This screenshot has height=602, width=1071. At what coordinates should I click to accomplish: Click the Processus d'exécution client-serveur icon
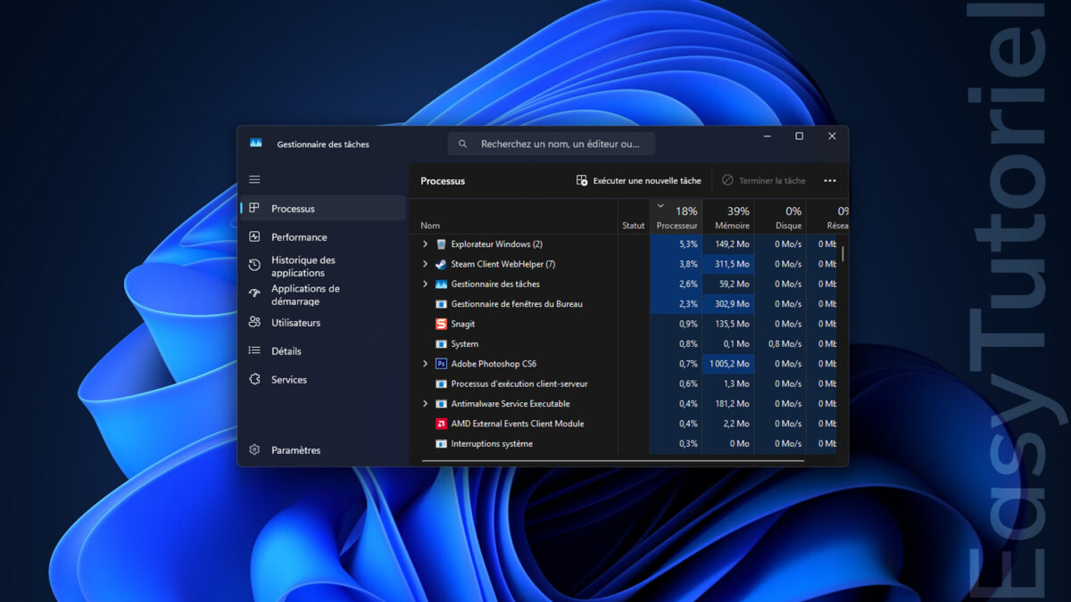tap(441, 383)
